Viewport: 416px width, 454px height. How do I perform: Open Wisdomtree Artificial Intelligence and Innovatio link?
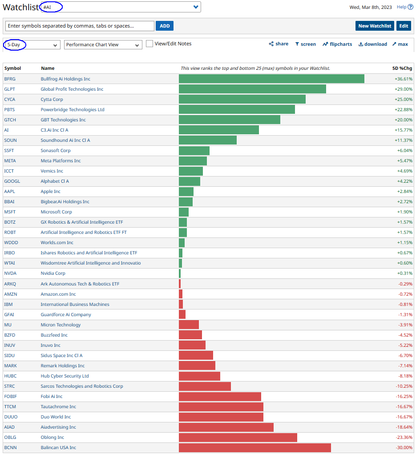coord(91,263)
